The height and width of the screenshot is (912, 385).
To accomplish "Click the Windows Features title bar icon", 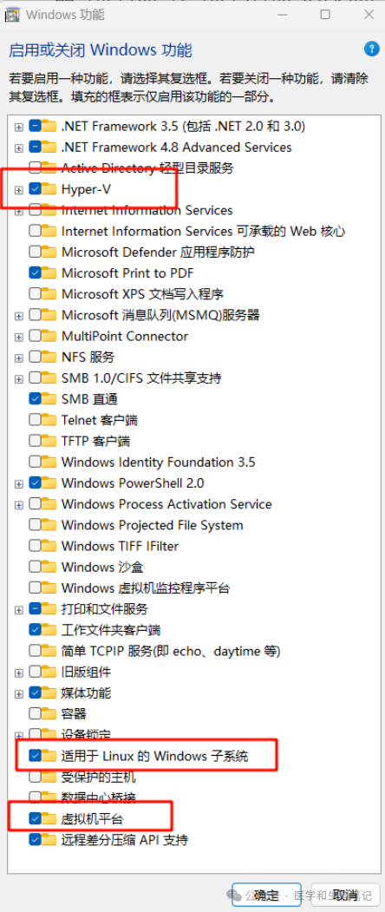I will 12,14.
